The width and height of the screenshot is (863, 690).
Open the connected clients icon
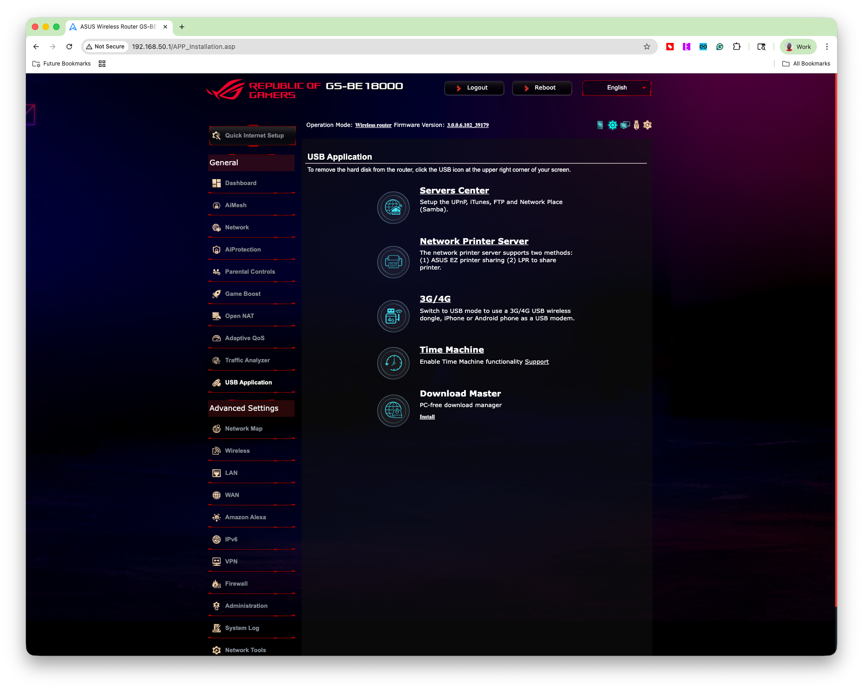(625, 125)
